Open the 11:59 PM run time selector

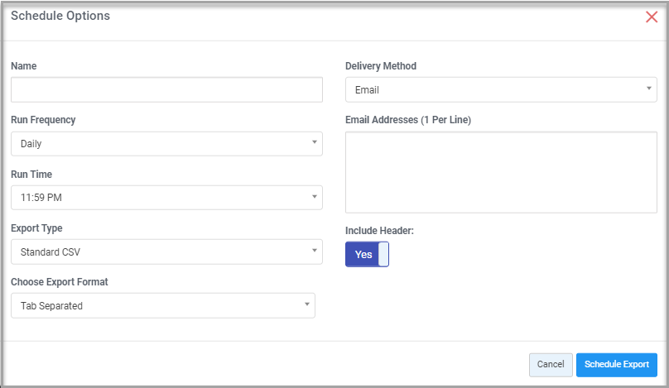(166, 198)
